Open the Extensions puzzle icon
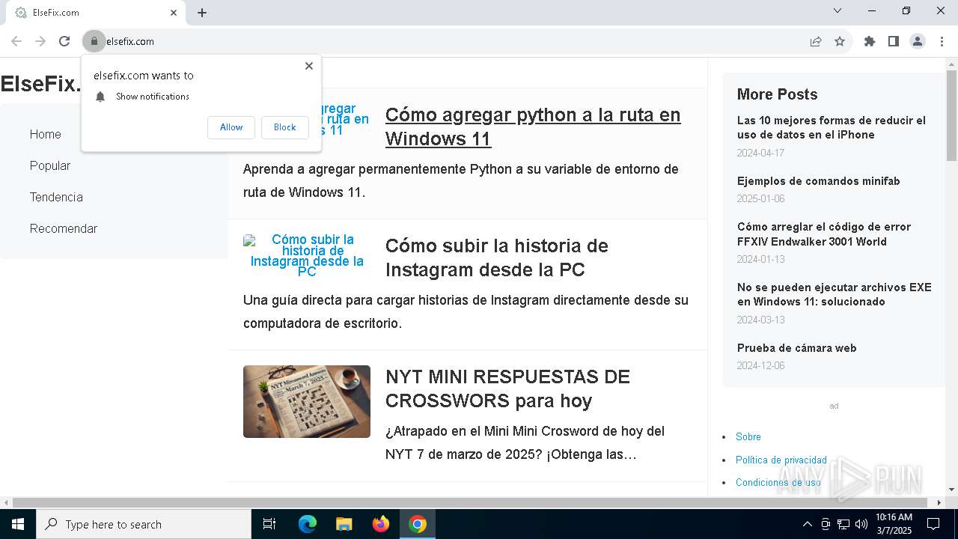Image resolution: width=958 pixels, height=539 pixels. pyautogui.click(x=869, y=41)
